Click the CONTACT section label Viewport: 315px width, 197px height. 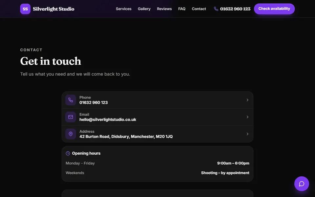click(x=31, y=50)
